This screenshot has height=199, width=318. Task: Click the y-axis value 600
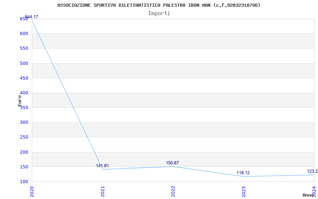coord(24,34)
